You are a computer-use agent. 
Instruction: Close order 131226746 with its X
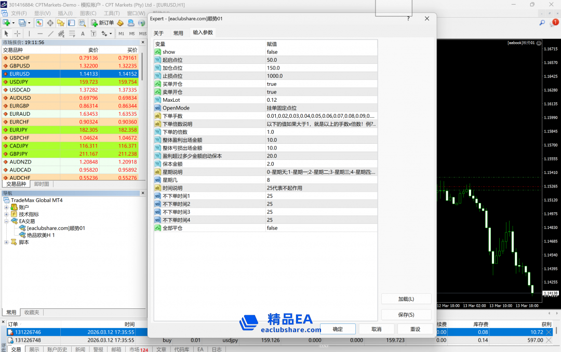(x=549, y=332)
